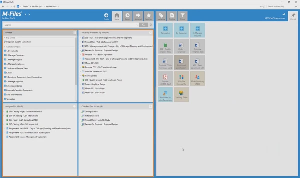Open the Proposal Template.docx tile
300x178 pixels.
197,46
